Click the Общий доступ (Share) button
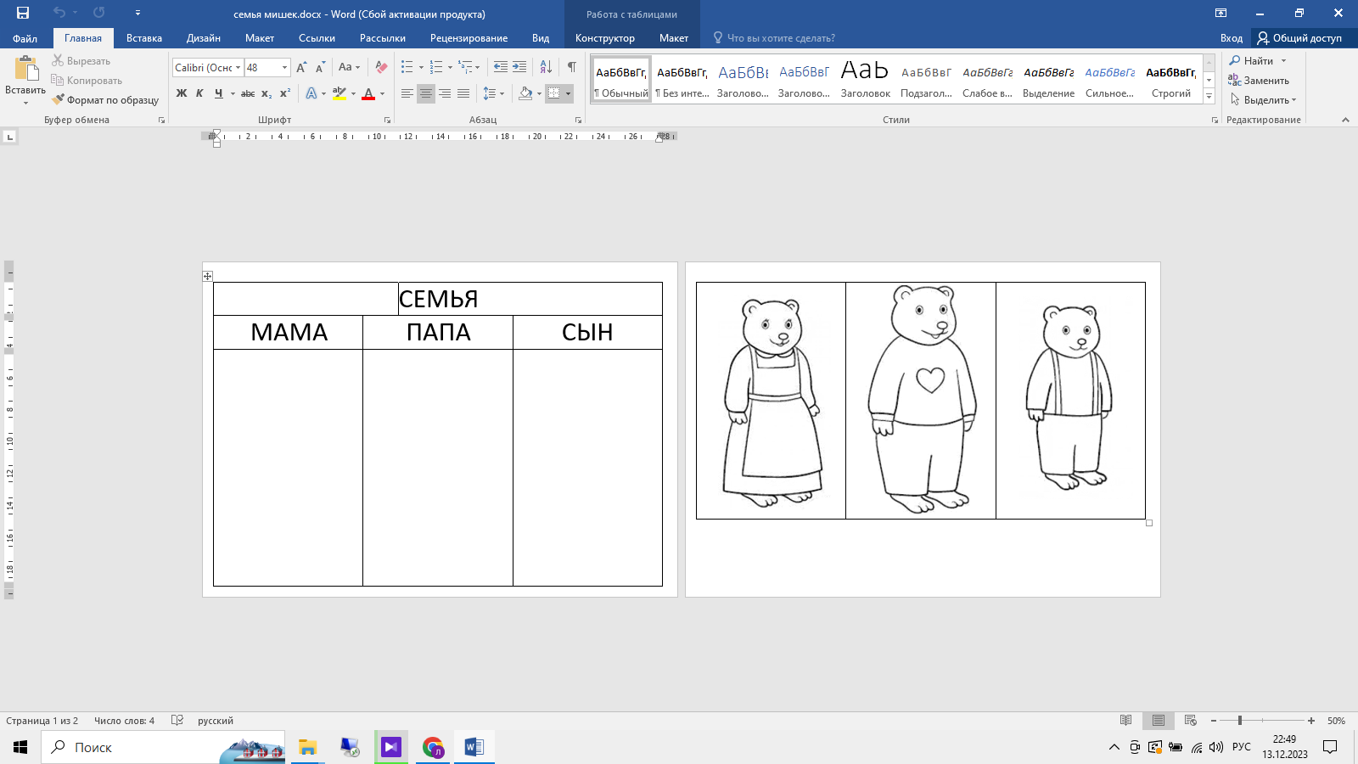This screenshot has width=1358, height=764. [x=1299, y=38]
